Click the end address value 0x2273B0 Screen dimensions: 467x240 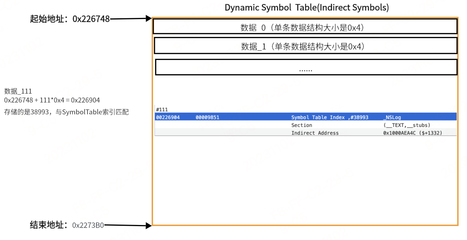click(88, 225)
